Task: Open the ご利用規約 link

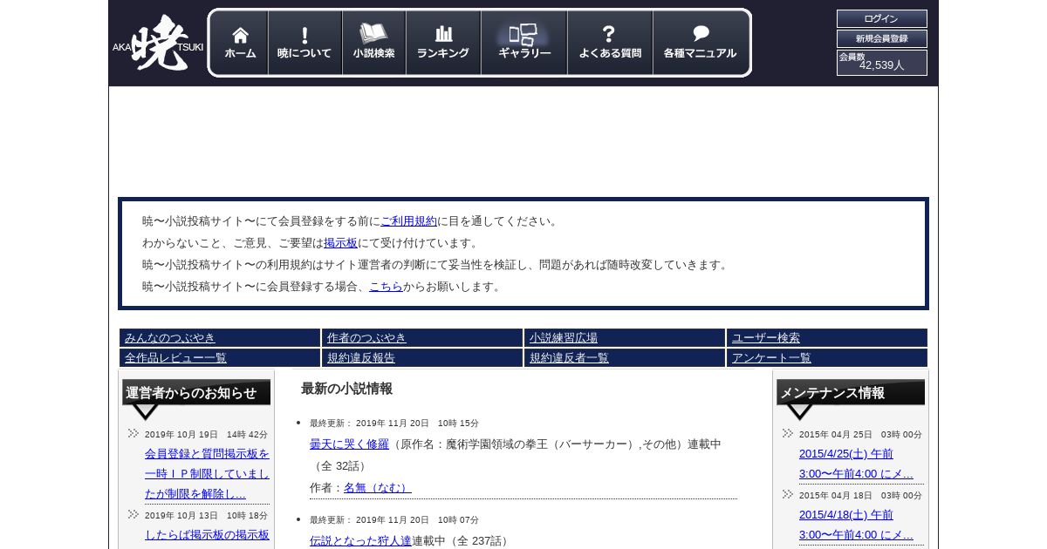Action: pos(408,221)
